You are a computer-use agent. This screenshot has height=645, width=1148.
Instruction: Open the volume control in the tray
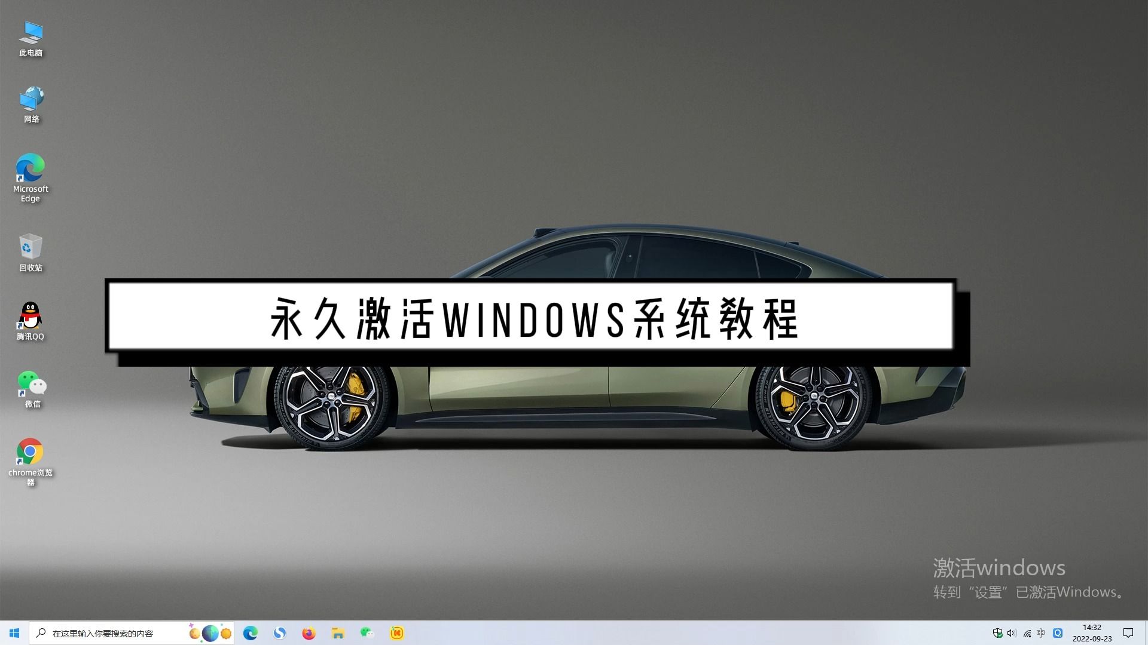click(1011, 633)
